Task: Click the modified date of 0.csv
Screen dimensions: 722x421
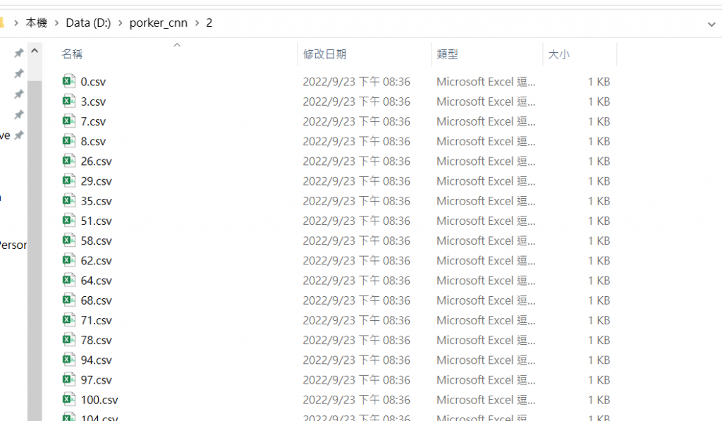Action: click(x=356, y=82)
